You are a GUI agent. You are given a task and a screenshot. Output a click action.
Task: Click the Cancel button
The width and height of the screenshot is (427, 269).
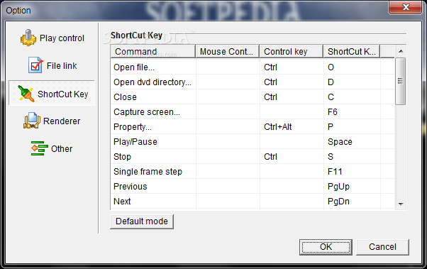click(x=382, y=247)
